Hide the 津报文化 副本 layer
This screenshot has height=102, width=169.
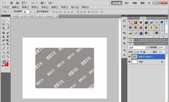point(130,57)
